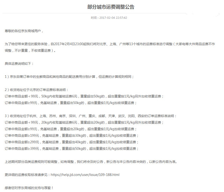Click the title 部分城市运费调整公告
Image resolution: width=224 pixels, height=192 pixels.
coord(111,7)
